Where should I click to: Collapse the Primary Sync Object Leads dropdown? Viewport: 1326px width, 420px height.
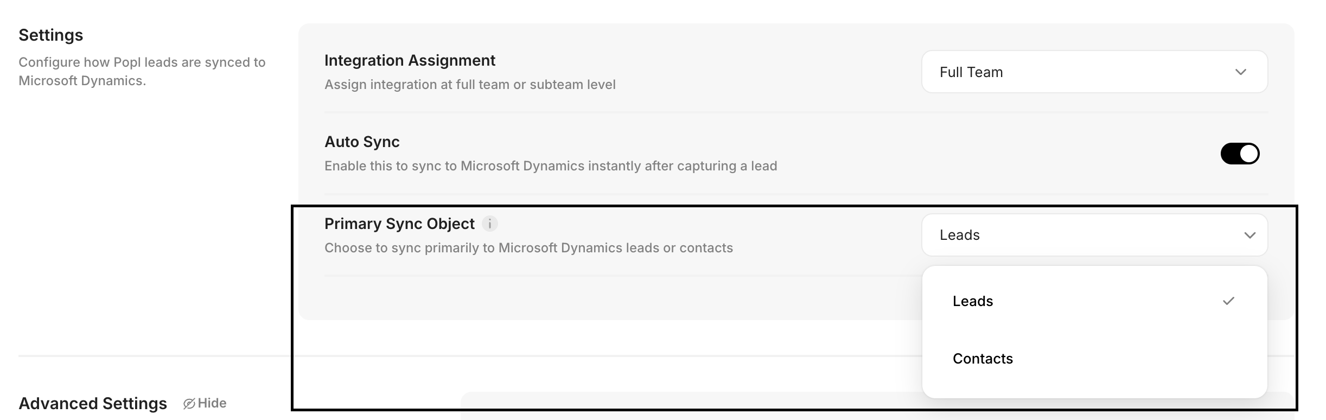[1094, 236]
